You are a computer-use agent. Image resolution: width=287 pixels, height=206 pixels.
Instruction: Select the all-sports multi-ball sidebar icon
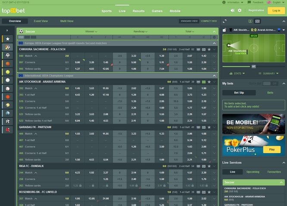(8, 47)
